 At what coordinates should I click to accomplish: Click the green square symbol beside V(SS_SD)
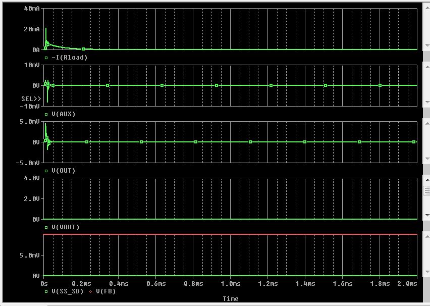click(46, 291)
